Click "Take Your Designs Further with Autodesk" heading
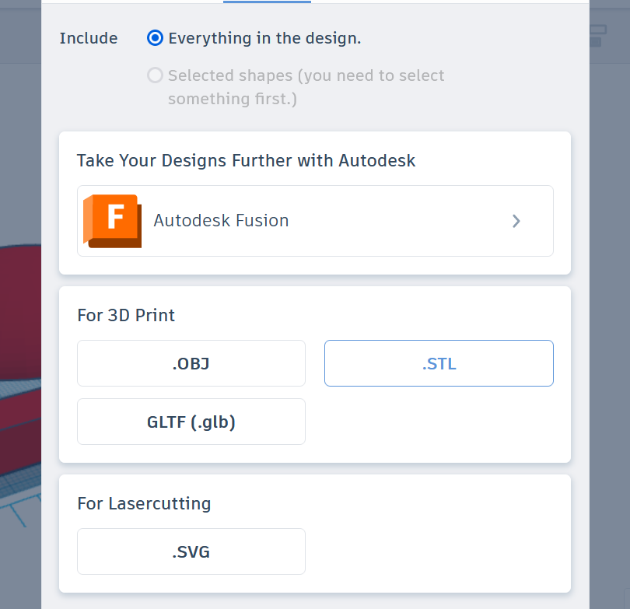The image size is (630, 609). click(246, 161)
